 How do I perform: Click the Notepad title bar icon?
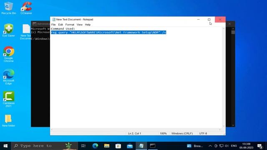pyautogui.click(x=54, y=20)
